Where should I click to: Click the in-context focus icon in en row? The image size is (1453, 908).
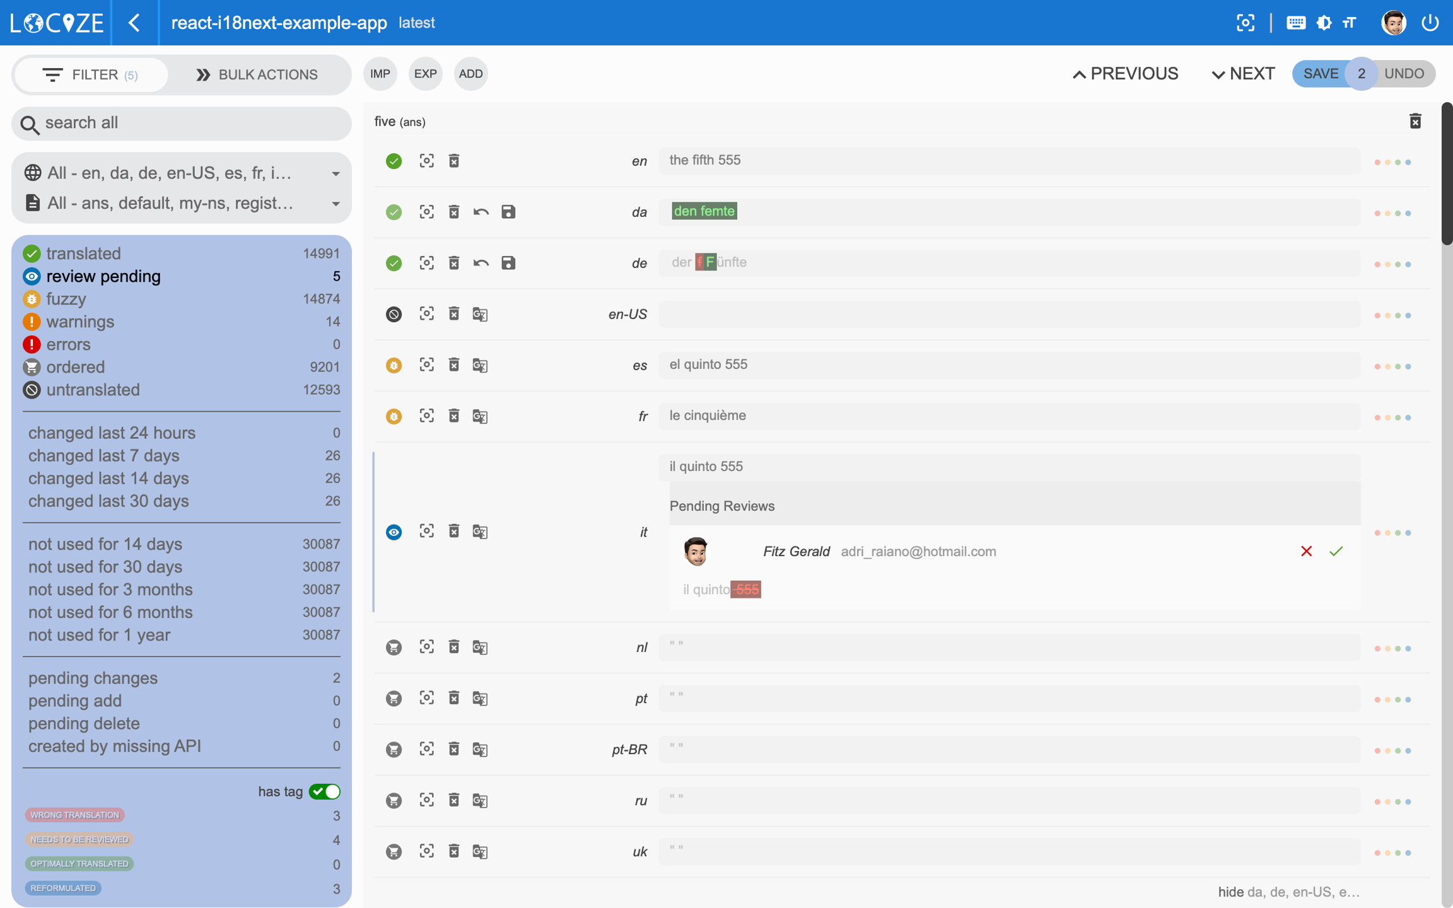point(427,161)
